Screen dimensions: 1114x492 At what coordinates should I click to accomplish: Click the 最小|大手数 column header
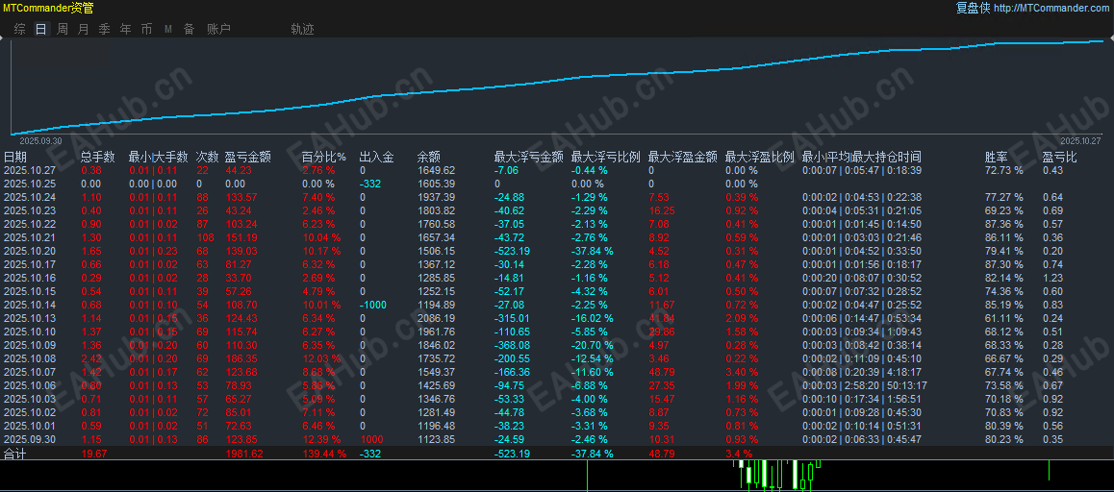click(x=159, y=157)
